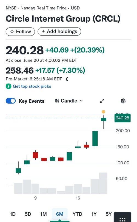
Task: Open fullscreen chart with expand arrows icon
Action: click(102, 101)
